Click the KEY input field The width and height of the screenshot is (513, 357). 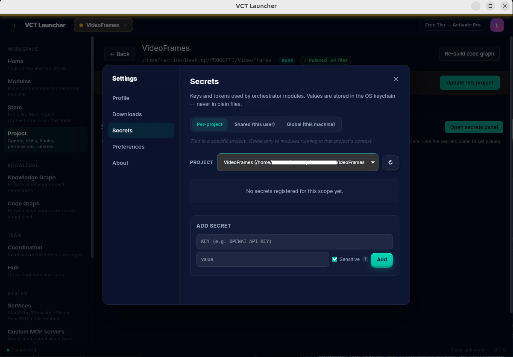[x=294, y=241]
